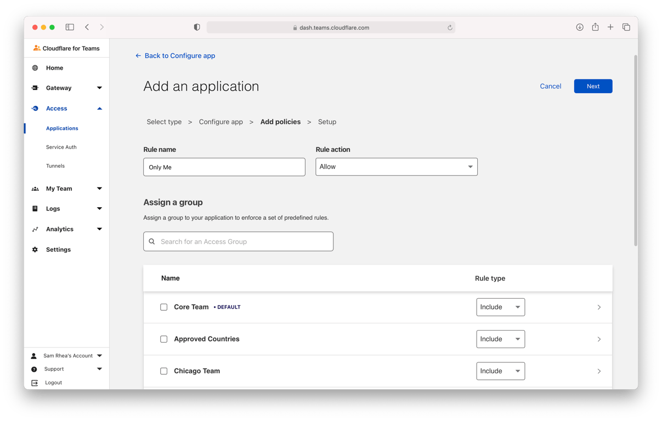
Task: Click the account user icon
Action: pos(34,356)
